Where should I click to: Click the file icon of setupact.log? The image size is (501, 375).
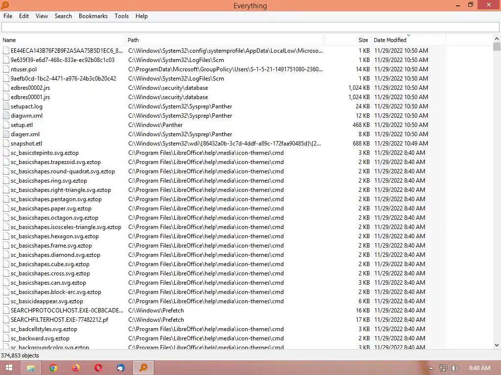coord(6,106)
